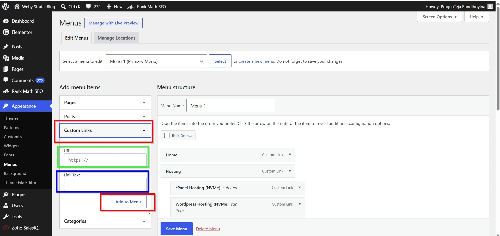
Task: Open the WordPress logo menu
Action: pyautogui.click(x=6, y=7)
